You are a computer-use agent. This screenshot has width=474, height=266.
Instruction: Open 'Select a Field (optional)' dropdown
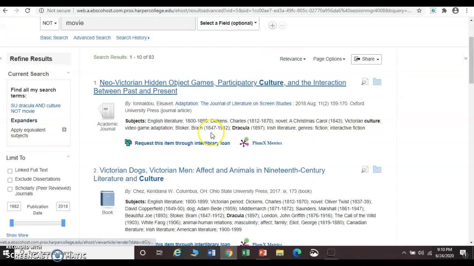(x=228, y=23)
